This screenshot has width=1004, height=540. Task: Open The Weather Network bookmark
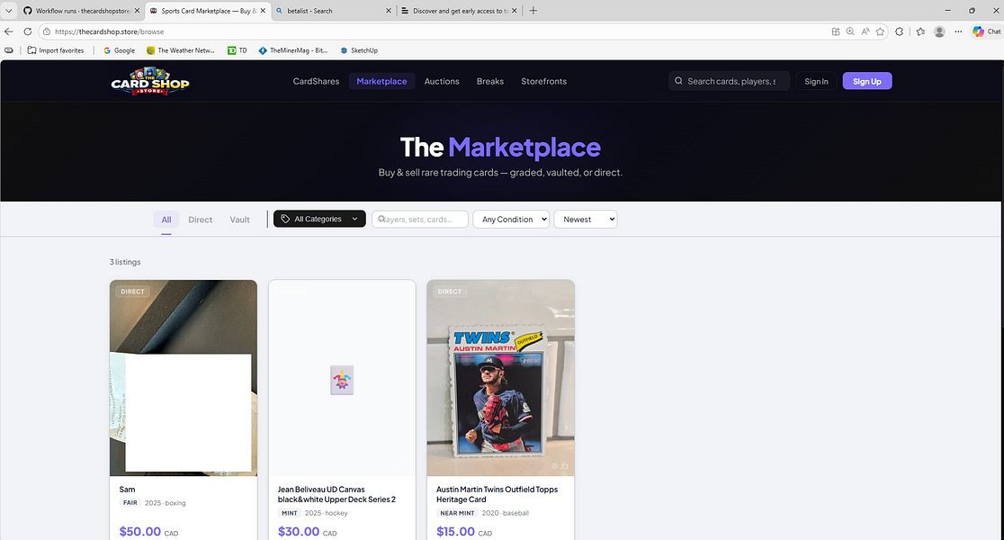(x=181, y=50)
